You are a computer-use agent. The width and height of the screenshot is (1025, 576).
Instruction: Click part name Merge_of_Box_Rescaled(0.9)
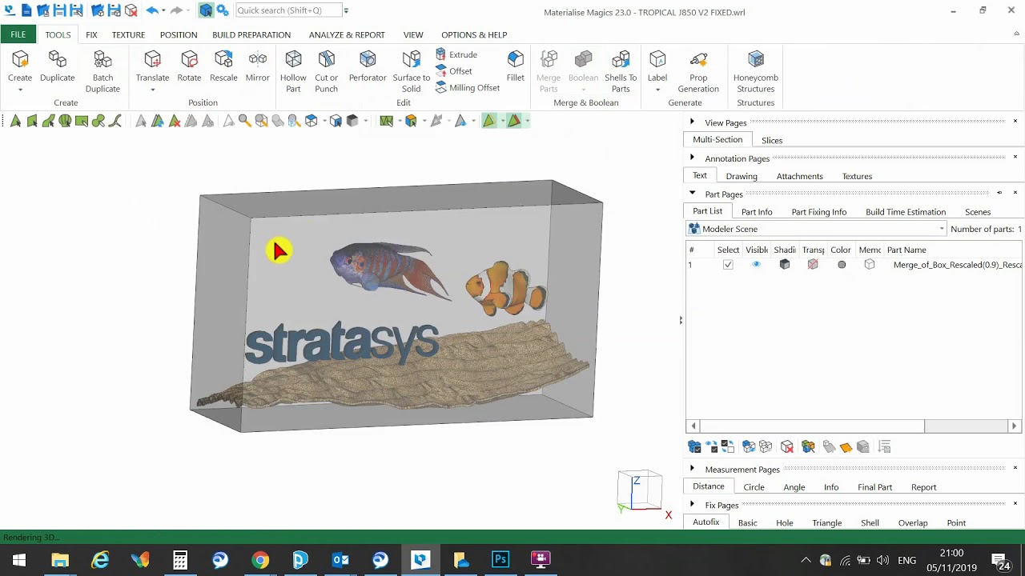pyautogui.click(x=958, y=265)
